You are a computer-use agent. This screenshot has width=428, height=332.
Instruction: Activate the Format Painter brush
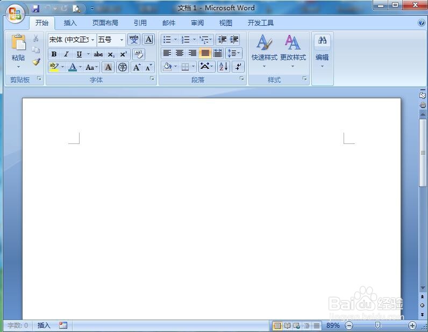(36, 62)
